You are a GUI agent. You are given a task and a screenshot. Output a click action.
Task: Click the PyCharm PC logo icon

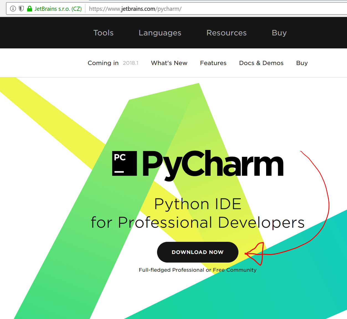coord(124,163)
